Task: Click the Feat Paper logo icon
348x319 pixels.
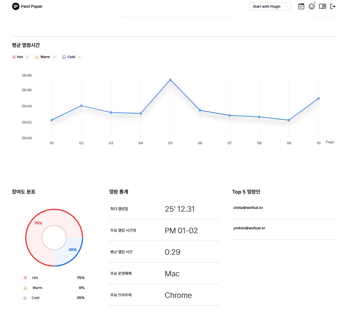Action: point(16,7)
